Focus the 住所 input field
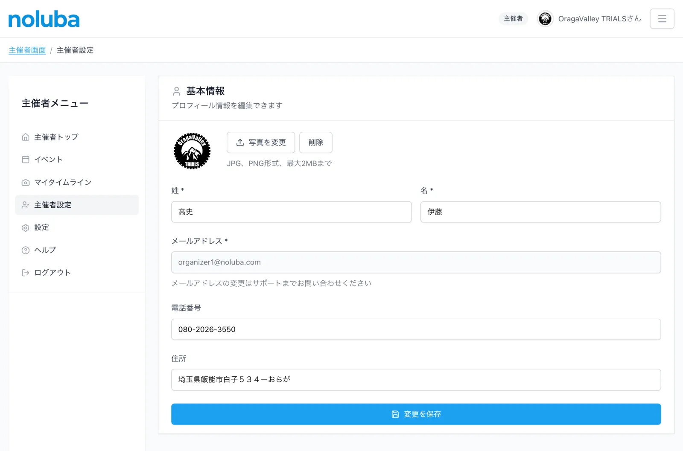Viewport: 683px width, 451px height. pos(416,380)
